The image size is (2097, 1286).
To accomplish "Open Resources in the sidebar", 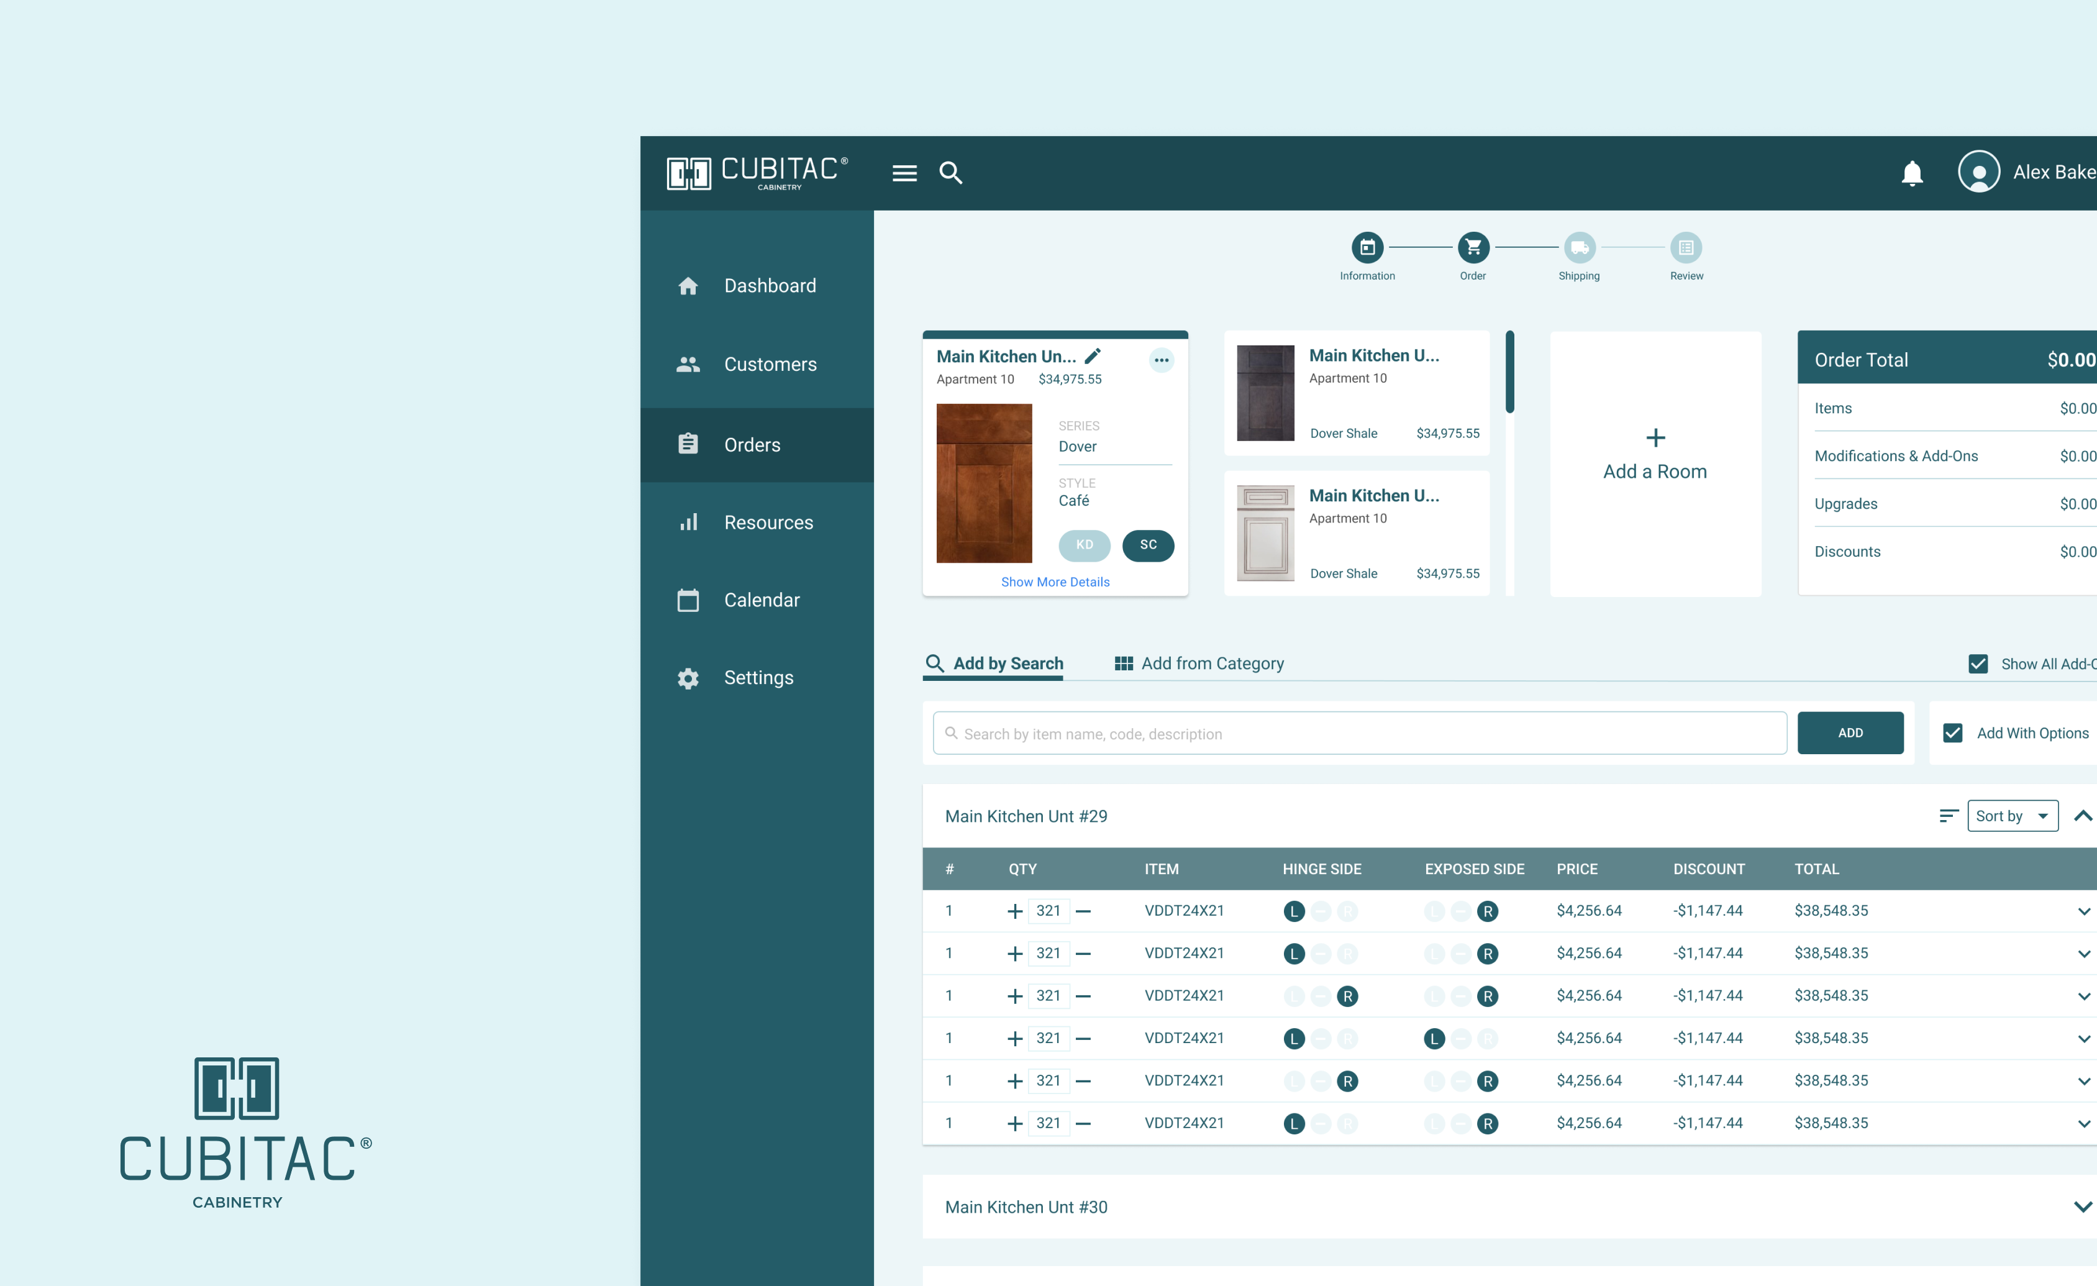I will point(757,522).
